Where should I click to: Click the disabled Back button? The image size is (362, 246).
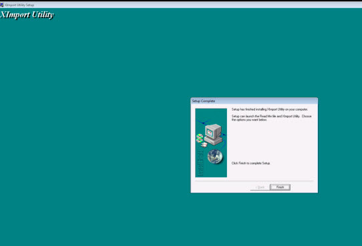click(260, 187)
